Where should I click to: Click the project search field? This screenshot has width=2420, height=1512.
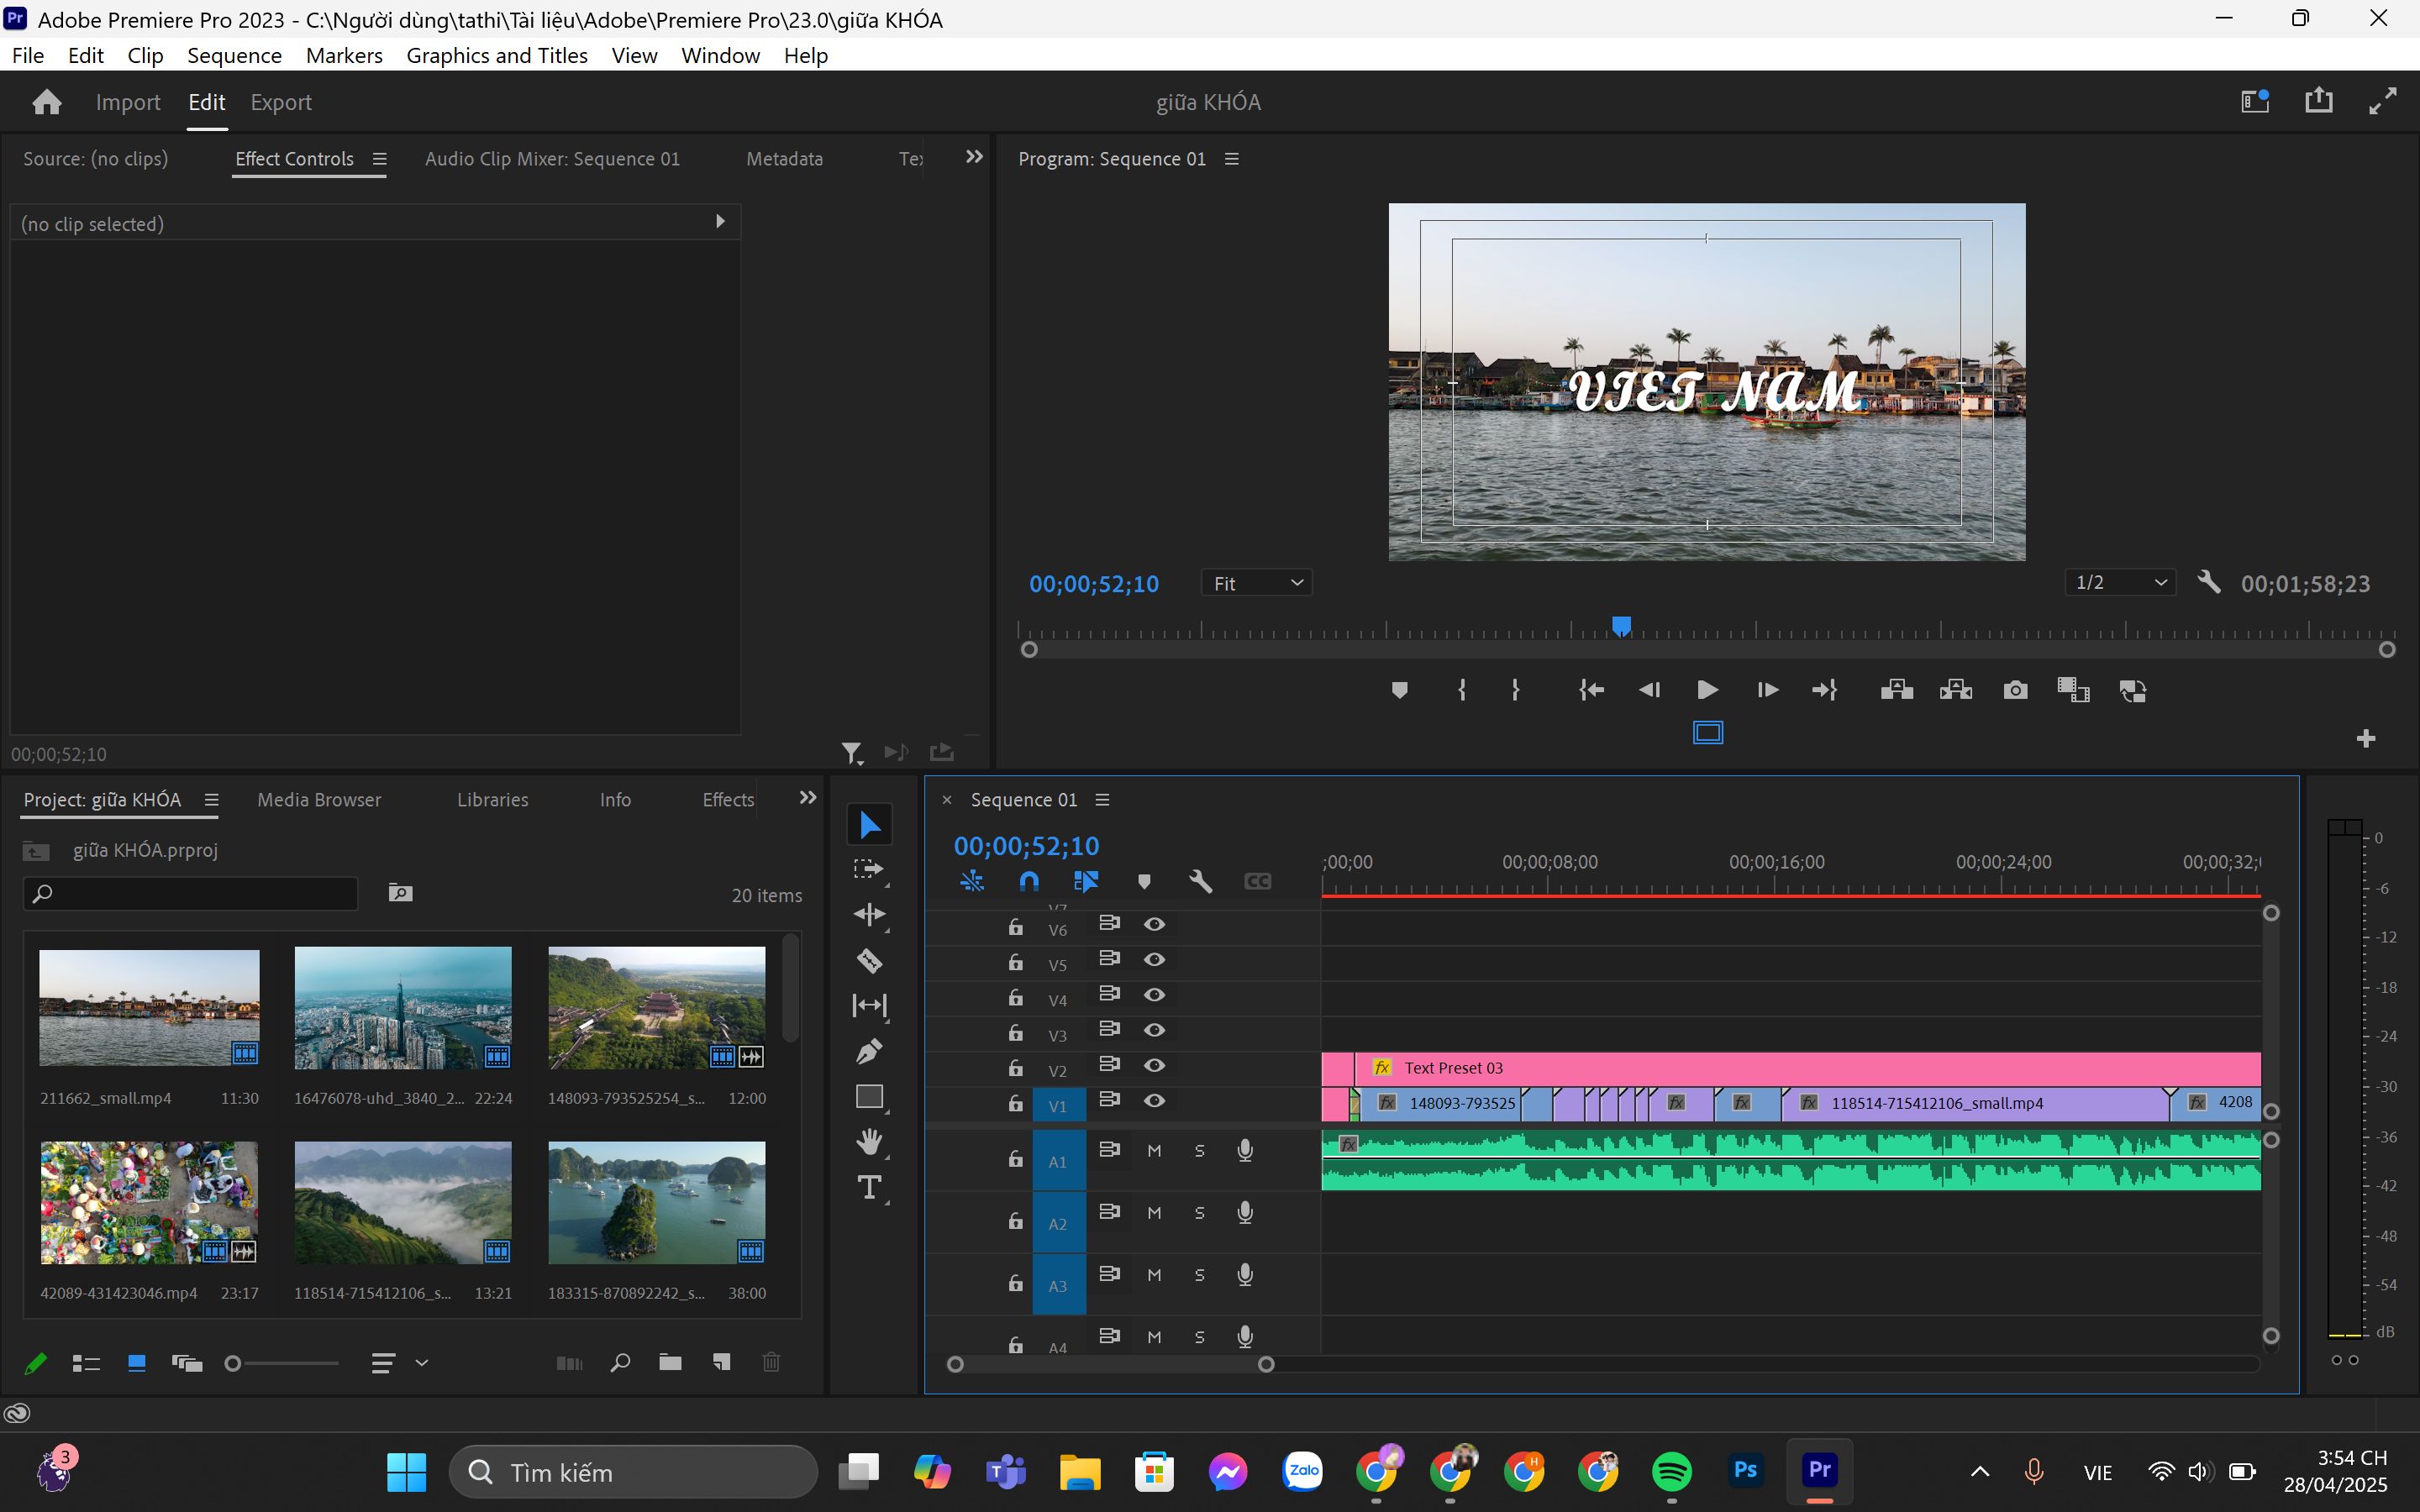[x=190, y=893]
